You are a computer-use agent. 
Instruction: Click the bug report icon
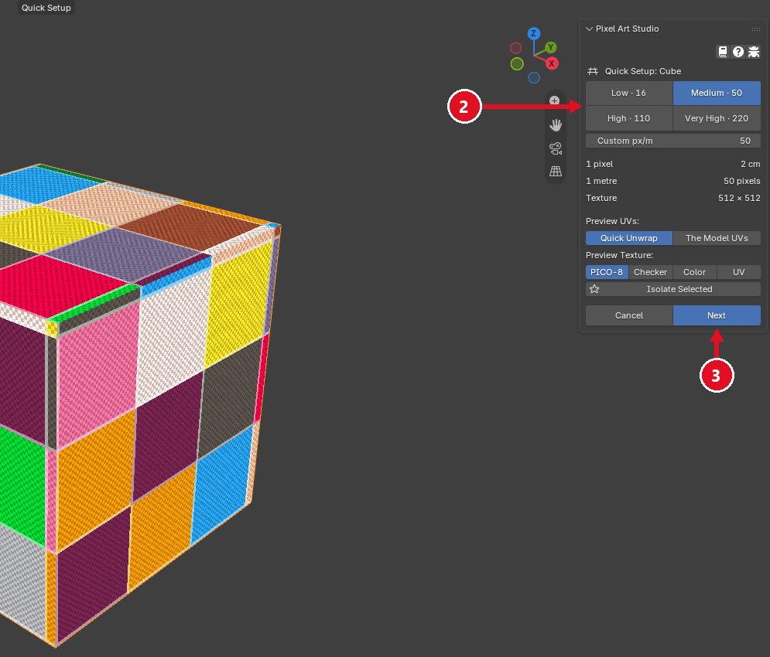754,52
